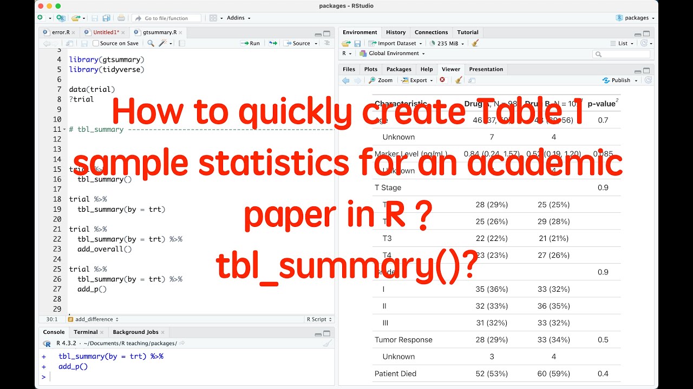The height and width of the screenshot is (389, 693).
Task: Open the R language dropdown in Environment
Action: click(x=347, y=53)
